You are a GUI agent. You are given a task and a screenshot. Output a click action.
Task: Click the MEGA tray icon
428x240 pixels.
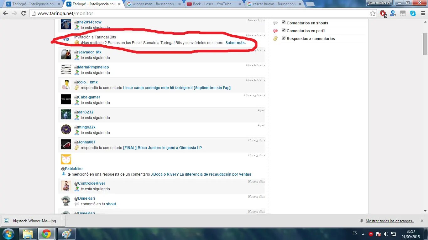[371, 234]
